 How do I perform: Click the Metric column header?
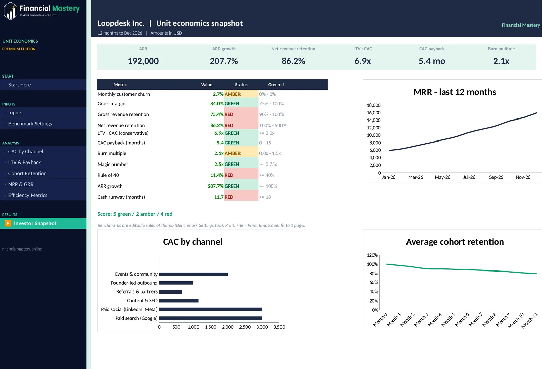coord(120,85)
